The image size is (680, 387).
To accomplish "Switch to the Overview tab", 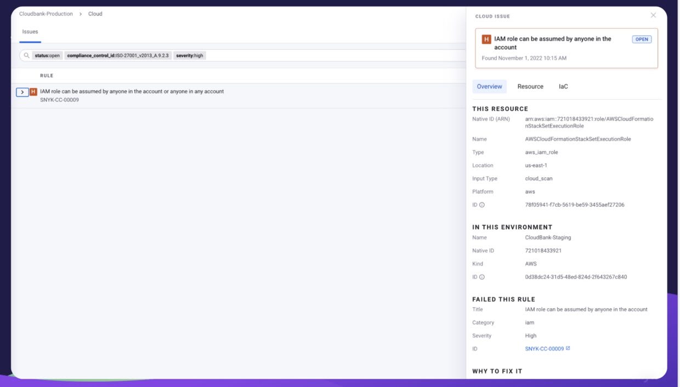I will click(x=489, y=86).
